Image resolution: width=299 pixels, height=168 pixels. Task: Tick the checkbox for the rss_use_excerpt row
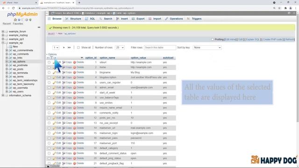pos(49,123)
